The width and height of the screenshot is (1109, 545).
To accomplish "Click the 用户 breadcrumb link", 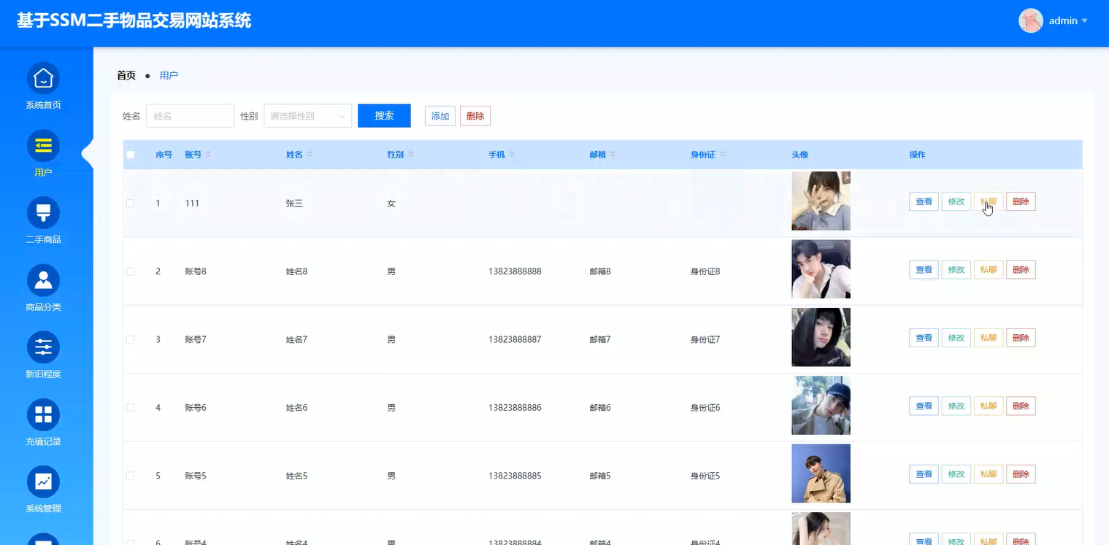I will [169, 75].
